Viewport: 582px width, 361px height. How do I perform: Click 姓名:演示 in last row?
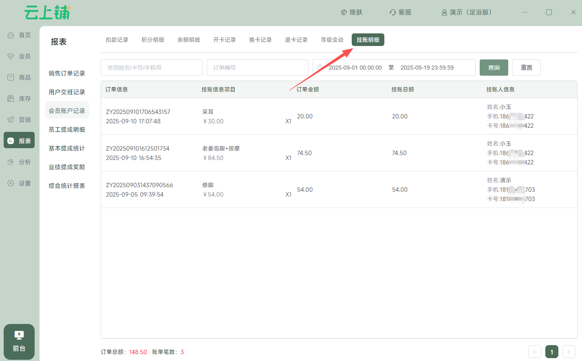(x=499, y=180)
